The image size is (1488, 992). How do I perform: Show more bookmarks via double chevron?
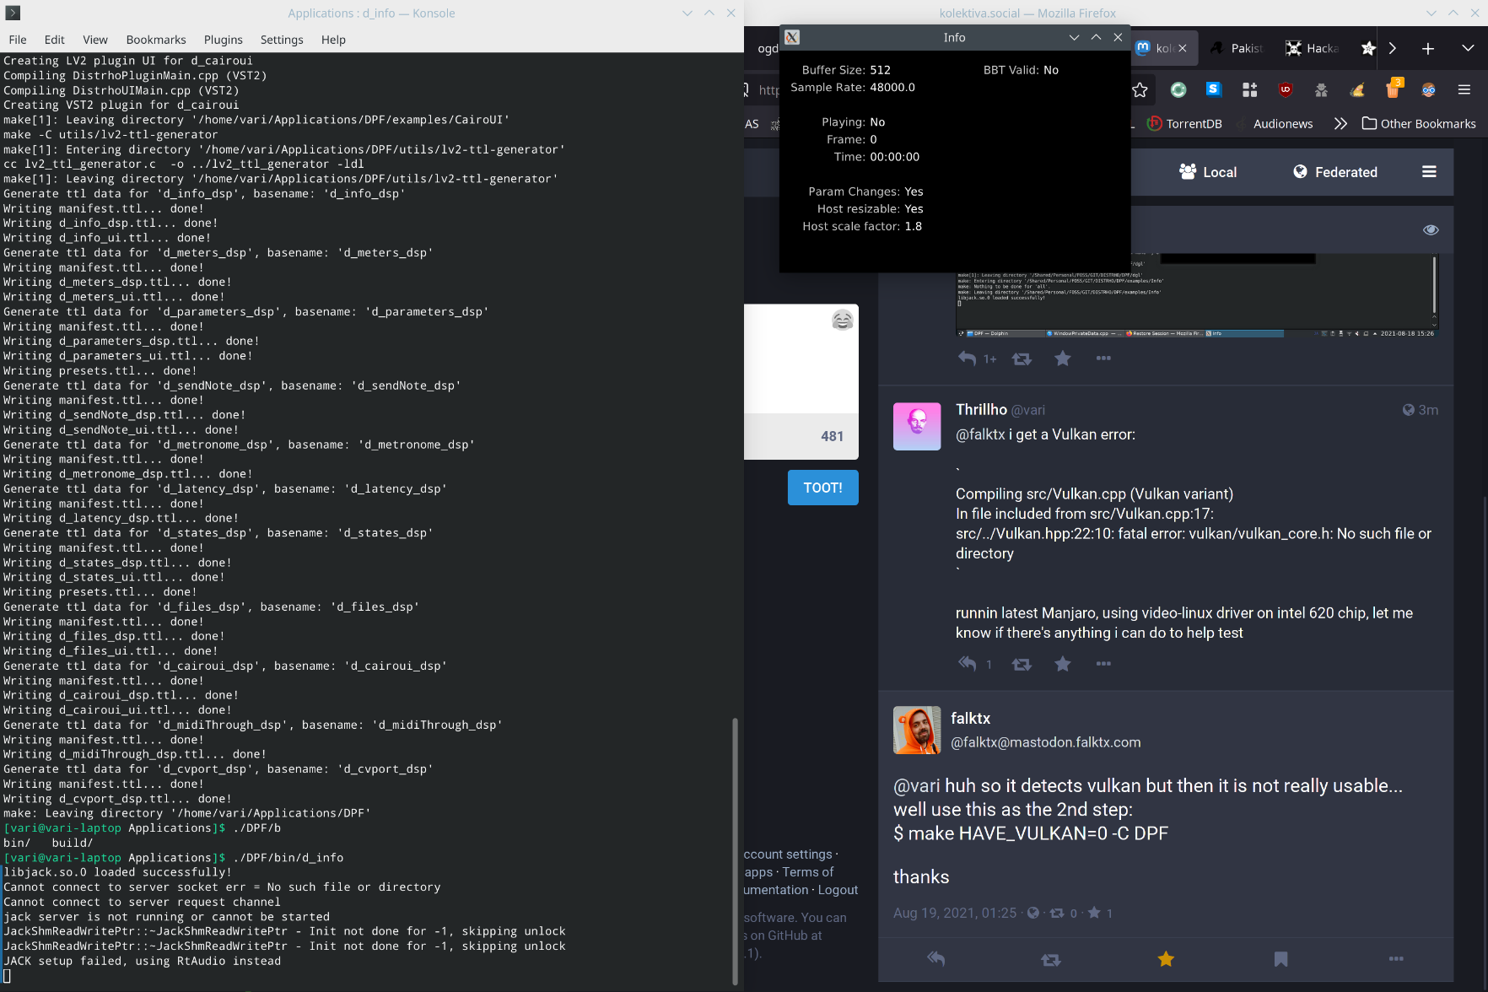point(1340,123)
